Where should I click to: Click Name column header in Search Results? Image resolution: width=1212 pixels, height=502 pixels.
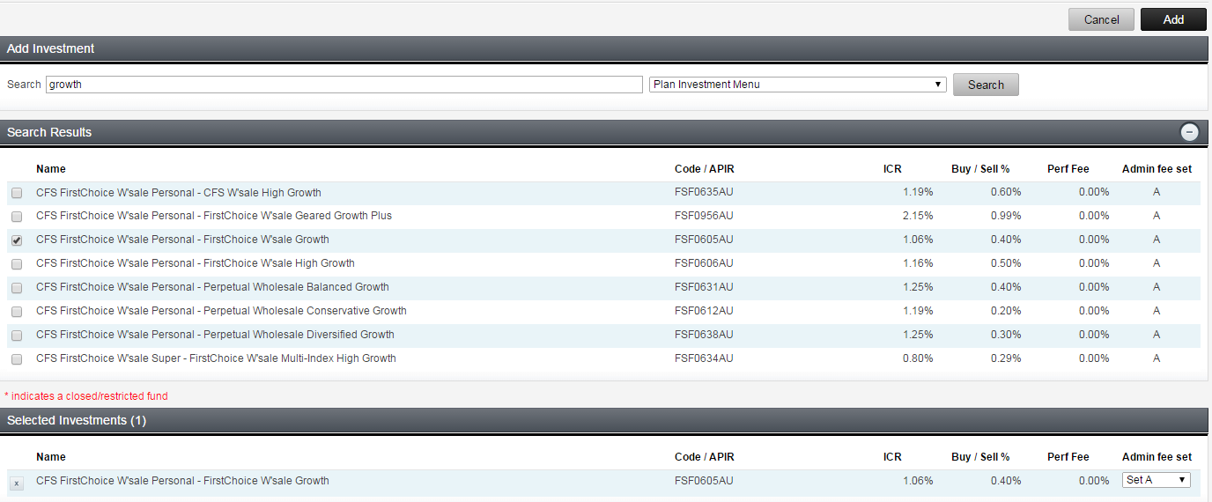tap(51, 169)
